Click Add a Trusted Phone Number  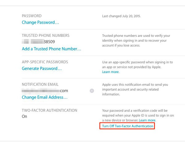click(x=51, y=49)
